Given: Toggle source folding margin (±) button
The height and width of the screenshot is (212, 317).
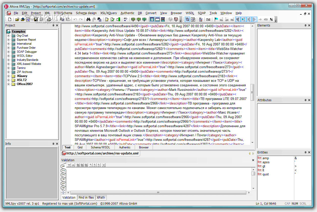Looking at the screenshot, I should pos(249,19).
